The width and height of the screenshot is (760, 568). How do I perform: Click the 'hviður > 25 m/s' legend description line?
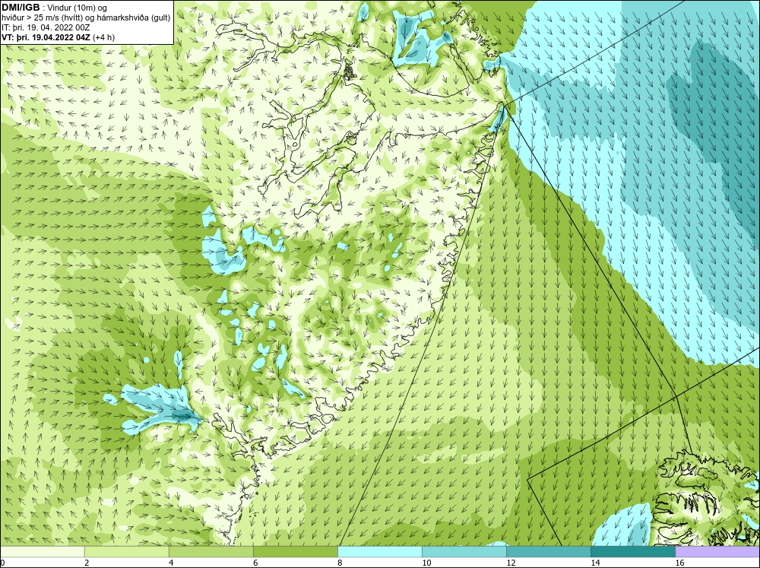86,18
